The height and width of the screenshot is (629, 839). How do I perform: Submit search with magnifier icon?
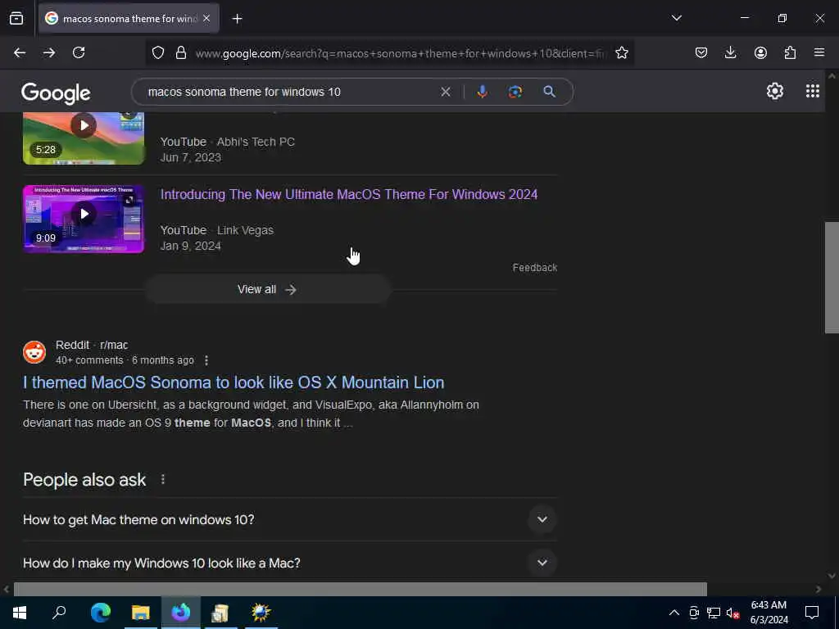pos(549,92)
